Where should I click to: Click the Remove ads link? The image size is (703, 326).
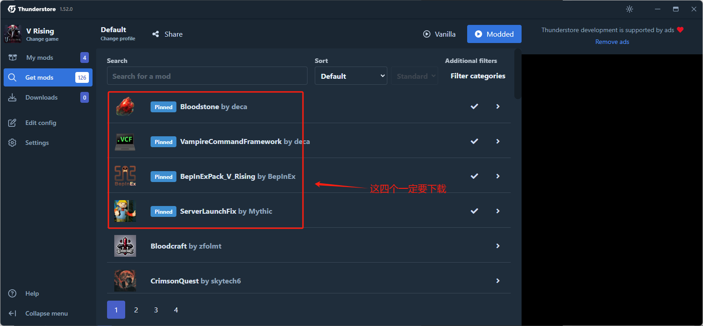click(612, 42)
